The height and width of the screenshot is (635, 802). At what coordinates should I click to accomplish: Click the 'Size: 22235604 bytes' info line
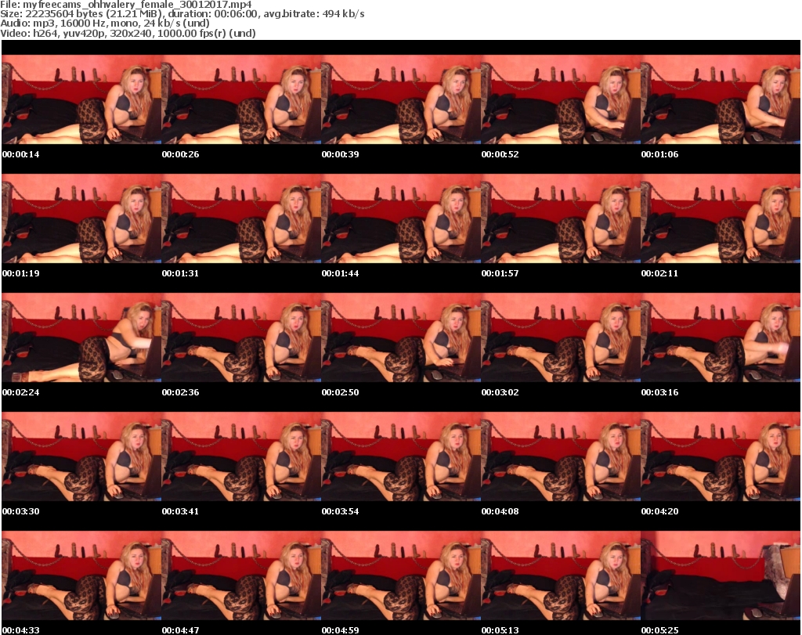182,14
